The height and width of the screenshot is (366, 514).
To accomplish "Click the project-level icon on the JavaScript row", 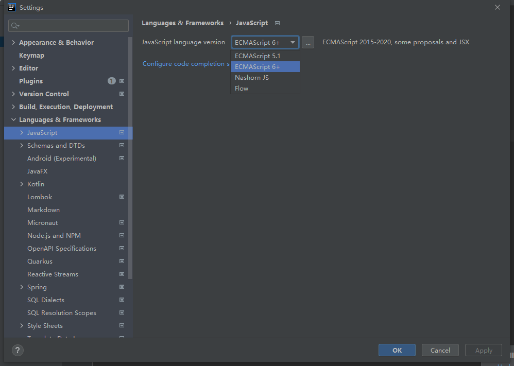I will click(x=122, y=133).
